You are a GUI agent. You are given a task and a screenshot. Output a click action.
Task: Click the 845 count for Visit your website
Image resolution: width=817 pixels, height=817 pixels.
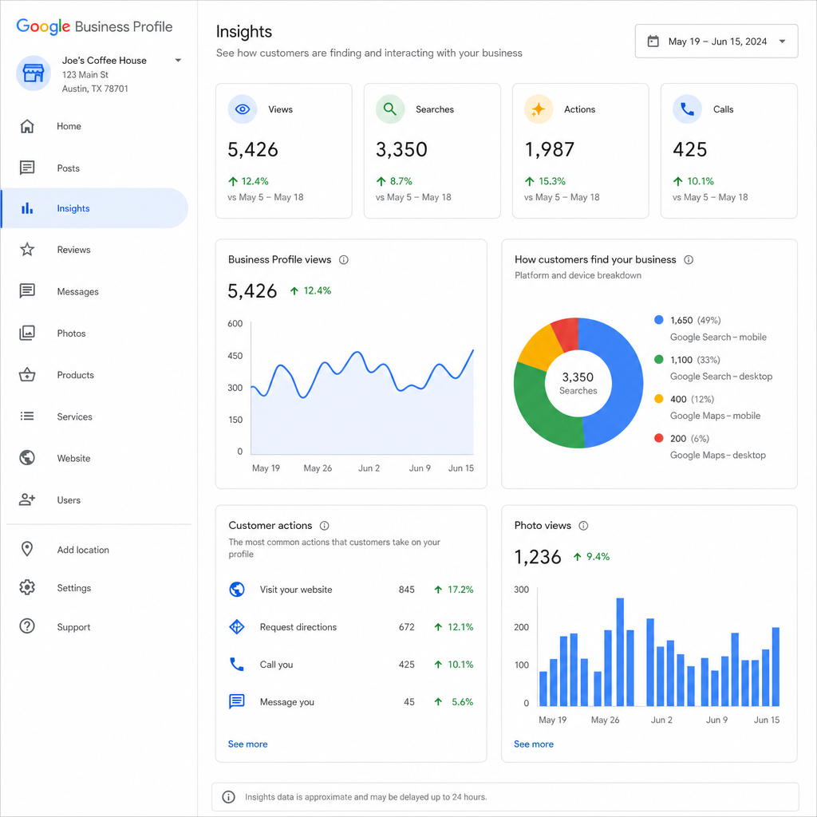tap(406, 590)
